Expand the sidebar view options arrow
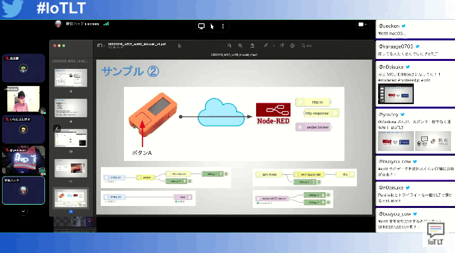Viewport: 455px width, 253px height. click(x=104, y=46)
